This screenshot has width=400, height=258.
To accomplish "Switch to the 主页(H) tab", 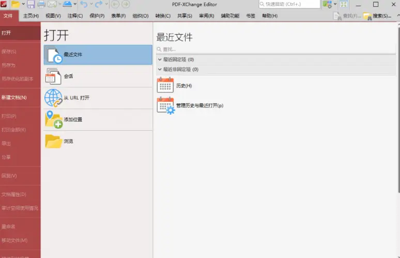I will (x=31, y=16).
